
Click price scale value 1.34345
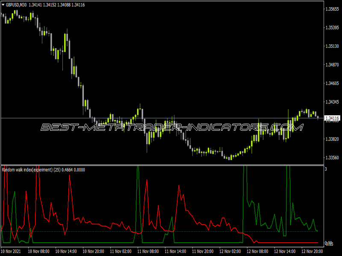click(332, 102)
